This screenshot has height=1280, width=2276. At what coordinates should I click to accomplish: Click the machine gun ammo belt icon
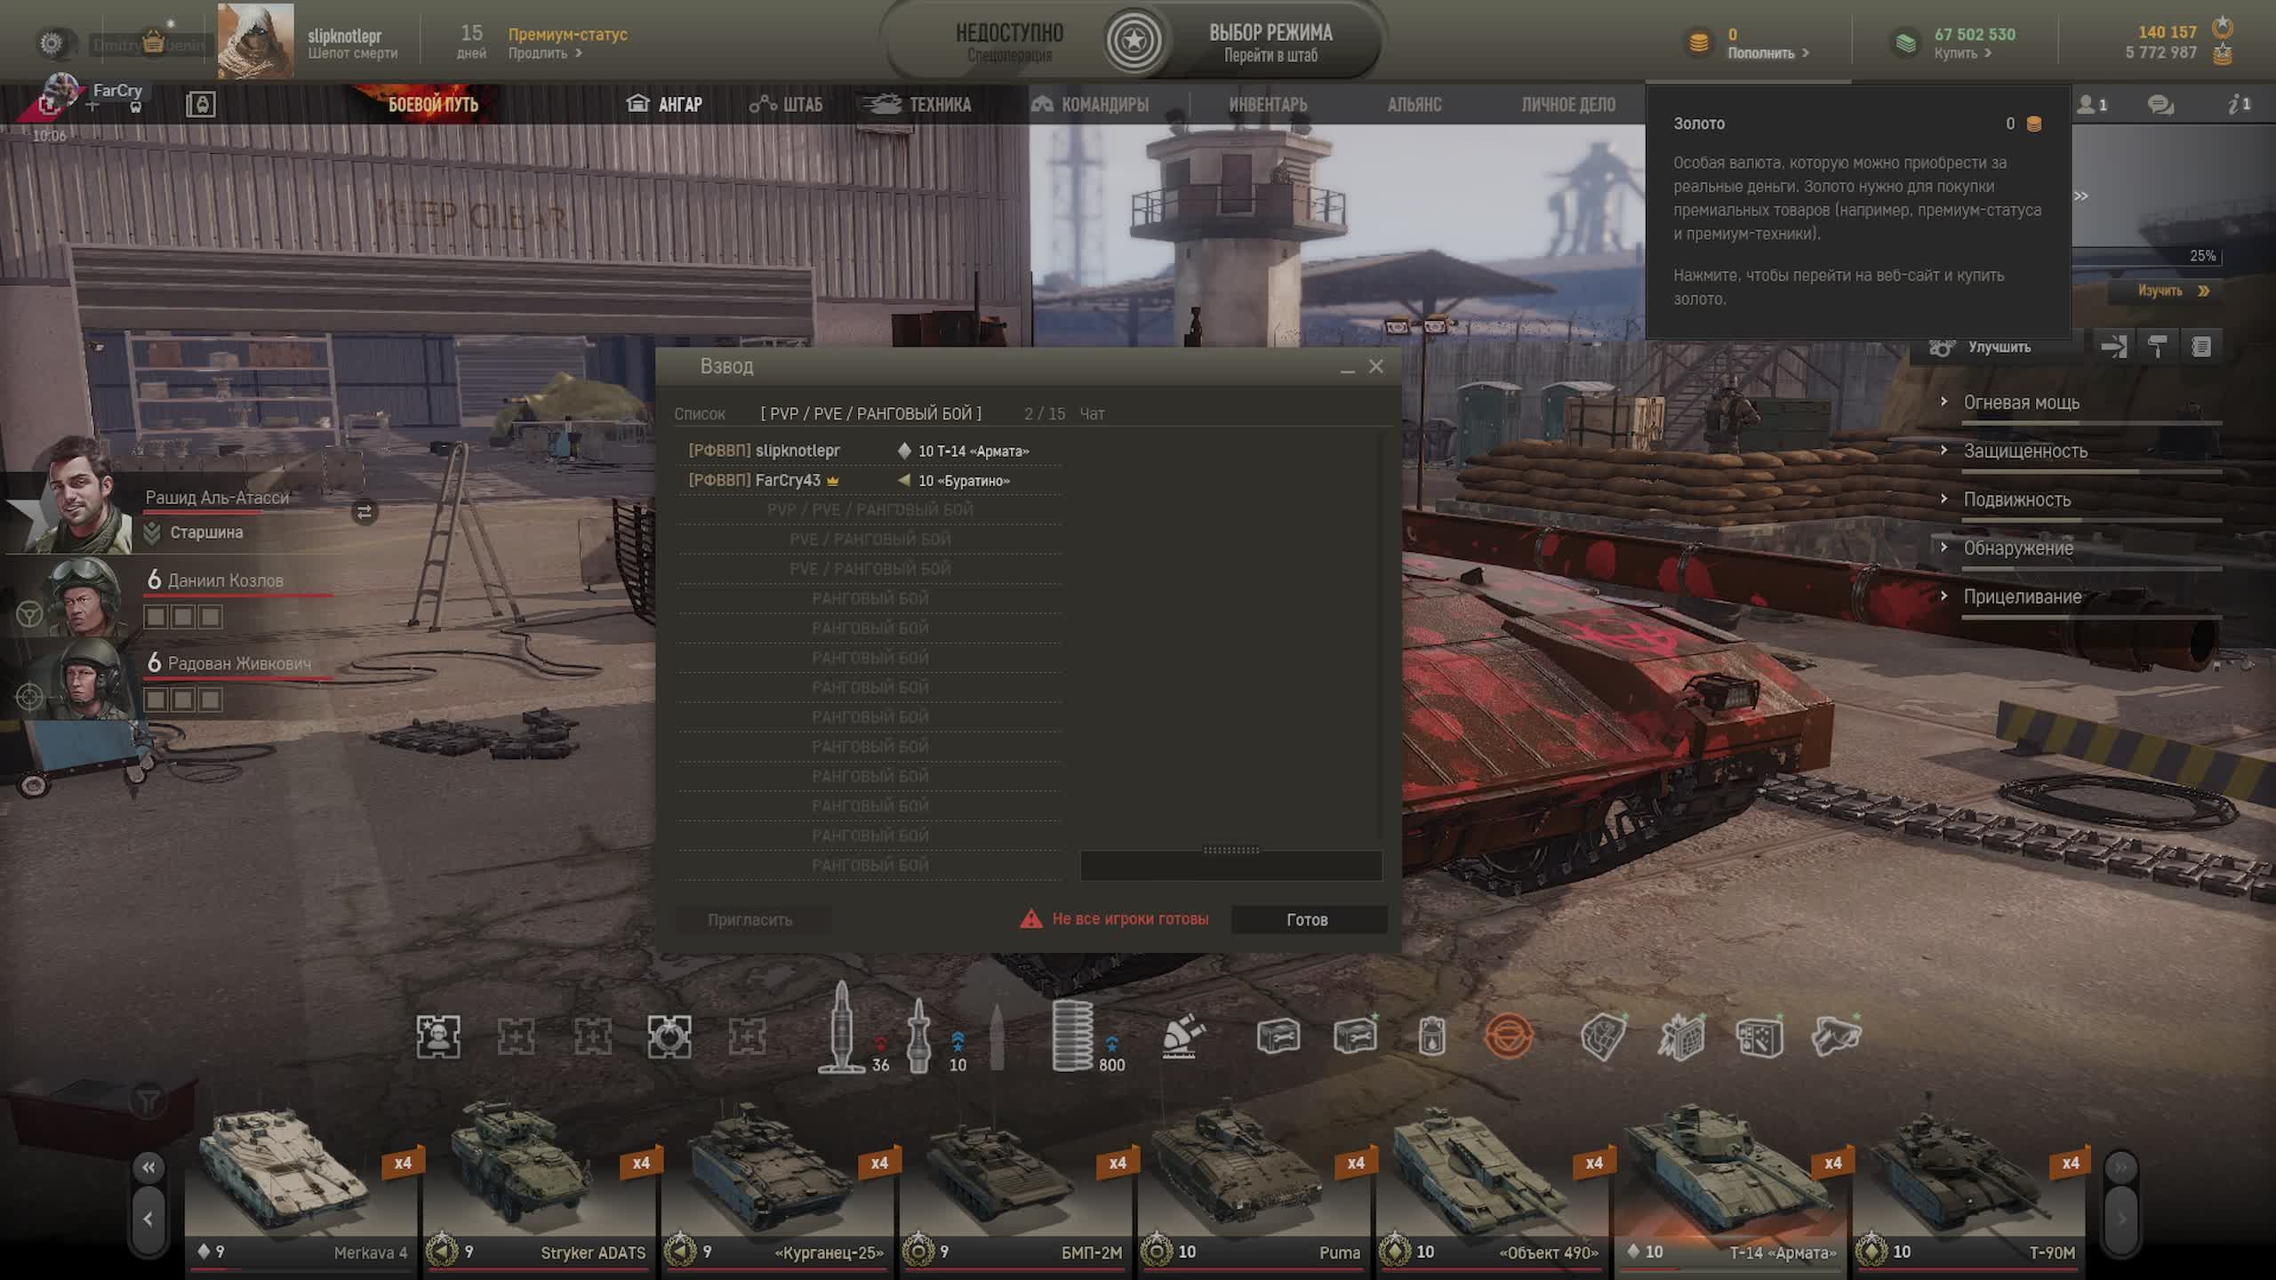1071,1036
